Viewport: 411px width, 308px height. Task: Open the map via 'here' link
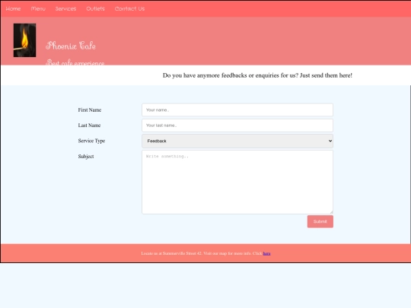[x=266, y=253]
